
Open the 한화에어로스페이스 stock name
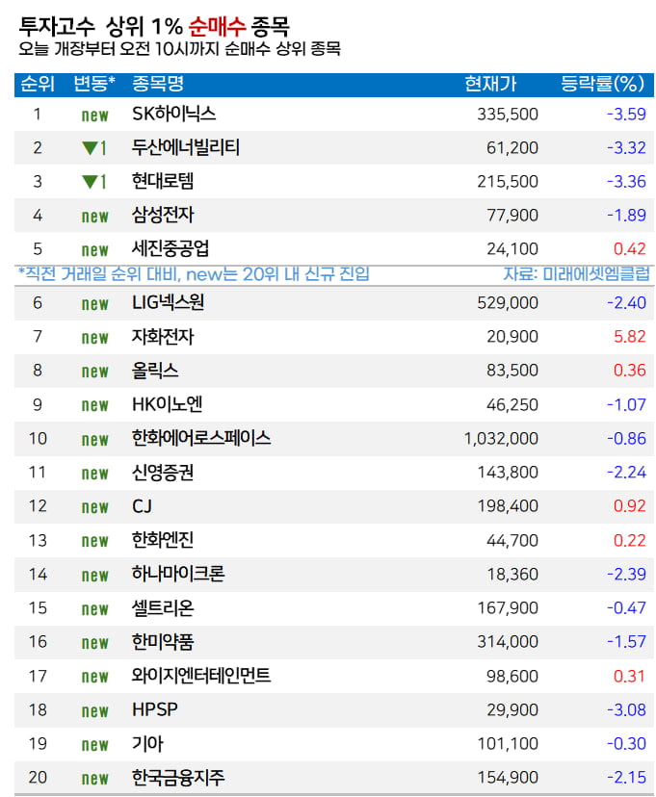[x=201, y=439]
